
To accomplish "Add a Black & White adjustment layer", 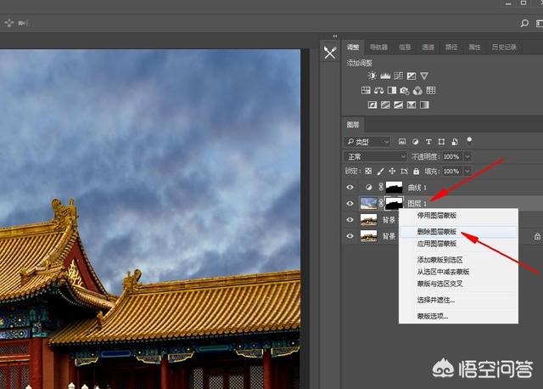I will 392,91.
